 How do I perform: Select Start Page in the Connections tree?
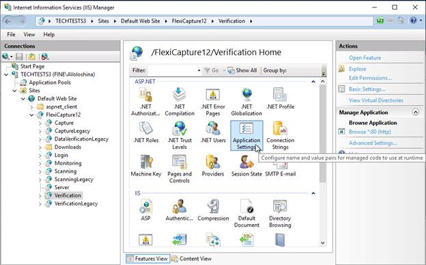tap(32, 66)
